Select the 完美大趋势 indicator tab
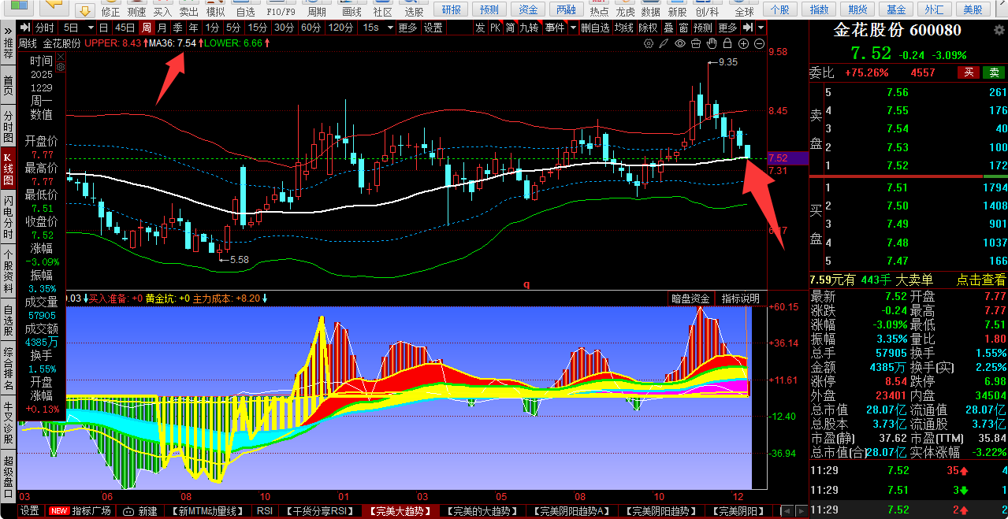Image resolution: width=1008 pixels, height=519 pixels. [402, 512]
